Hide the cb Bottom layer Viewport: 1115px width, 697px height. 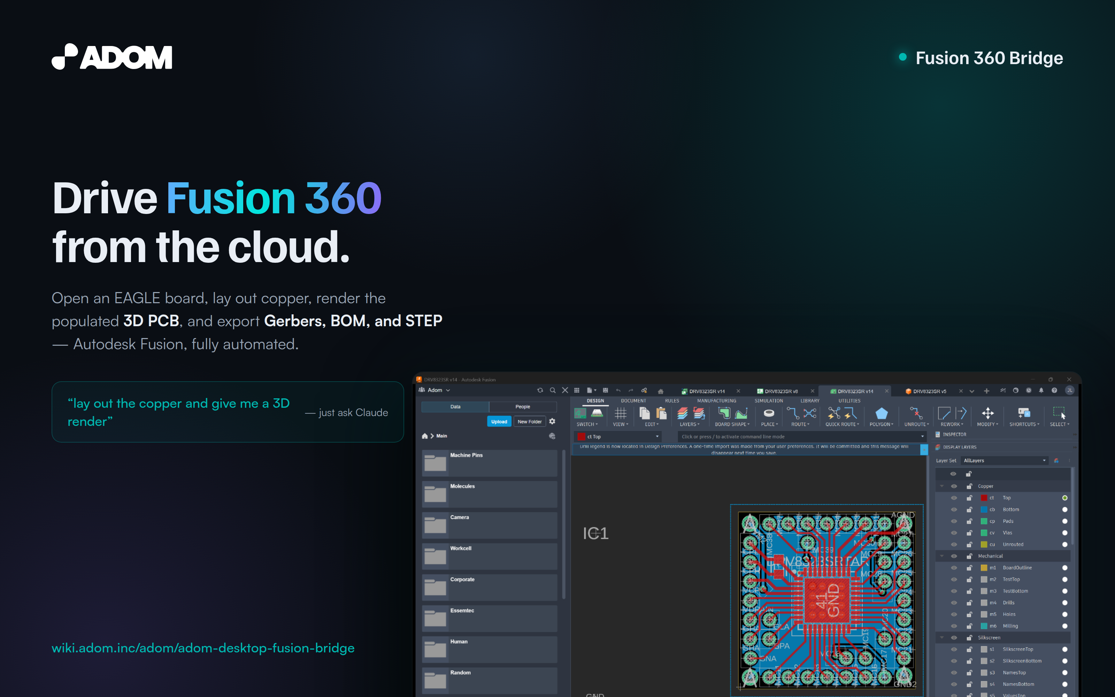(x=954, y=510)
